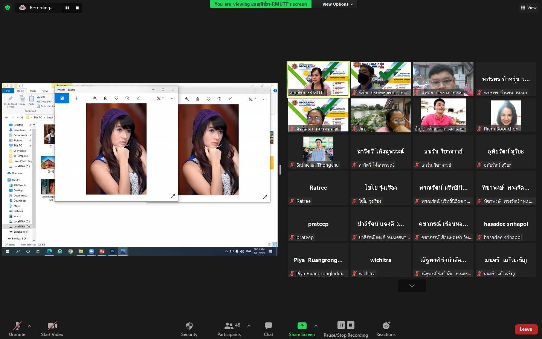
Task: Click the green Share Screen button
Action: pyautogui.click(x=302, y=329)
